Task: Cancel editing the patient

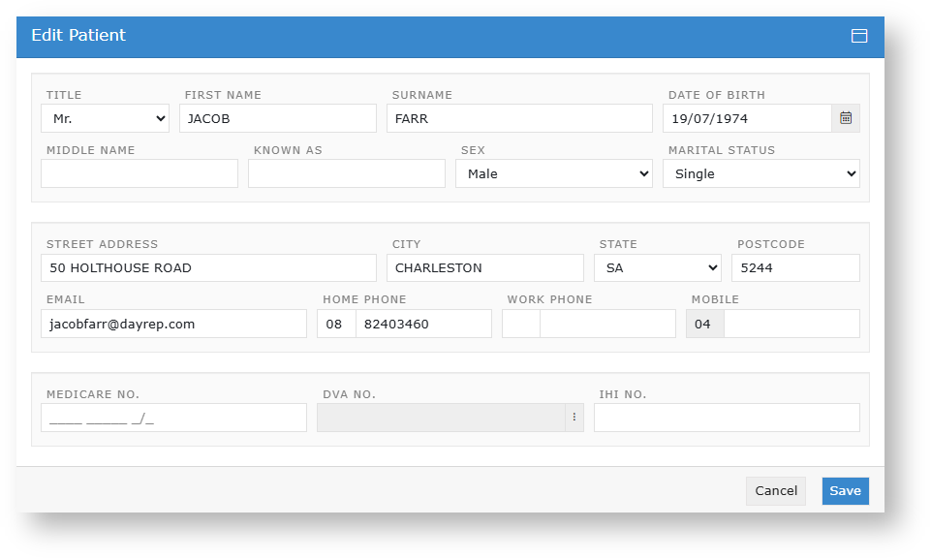Action: pos(775,491)
